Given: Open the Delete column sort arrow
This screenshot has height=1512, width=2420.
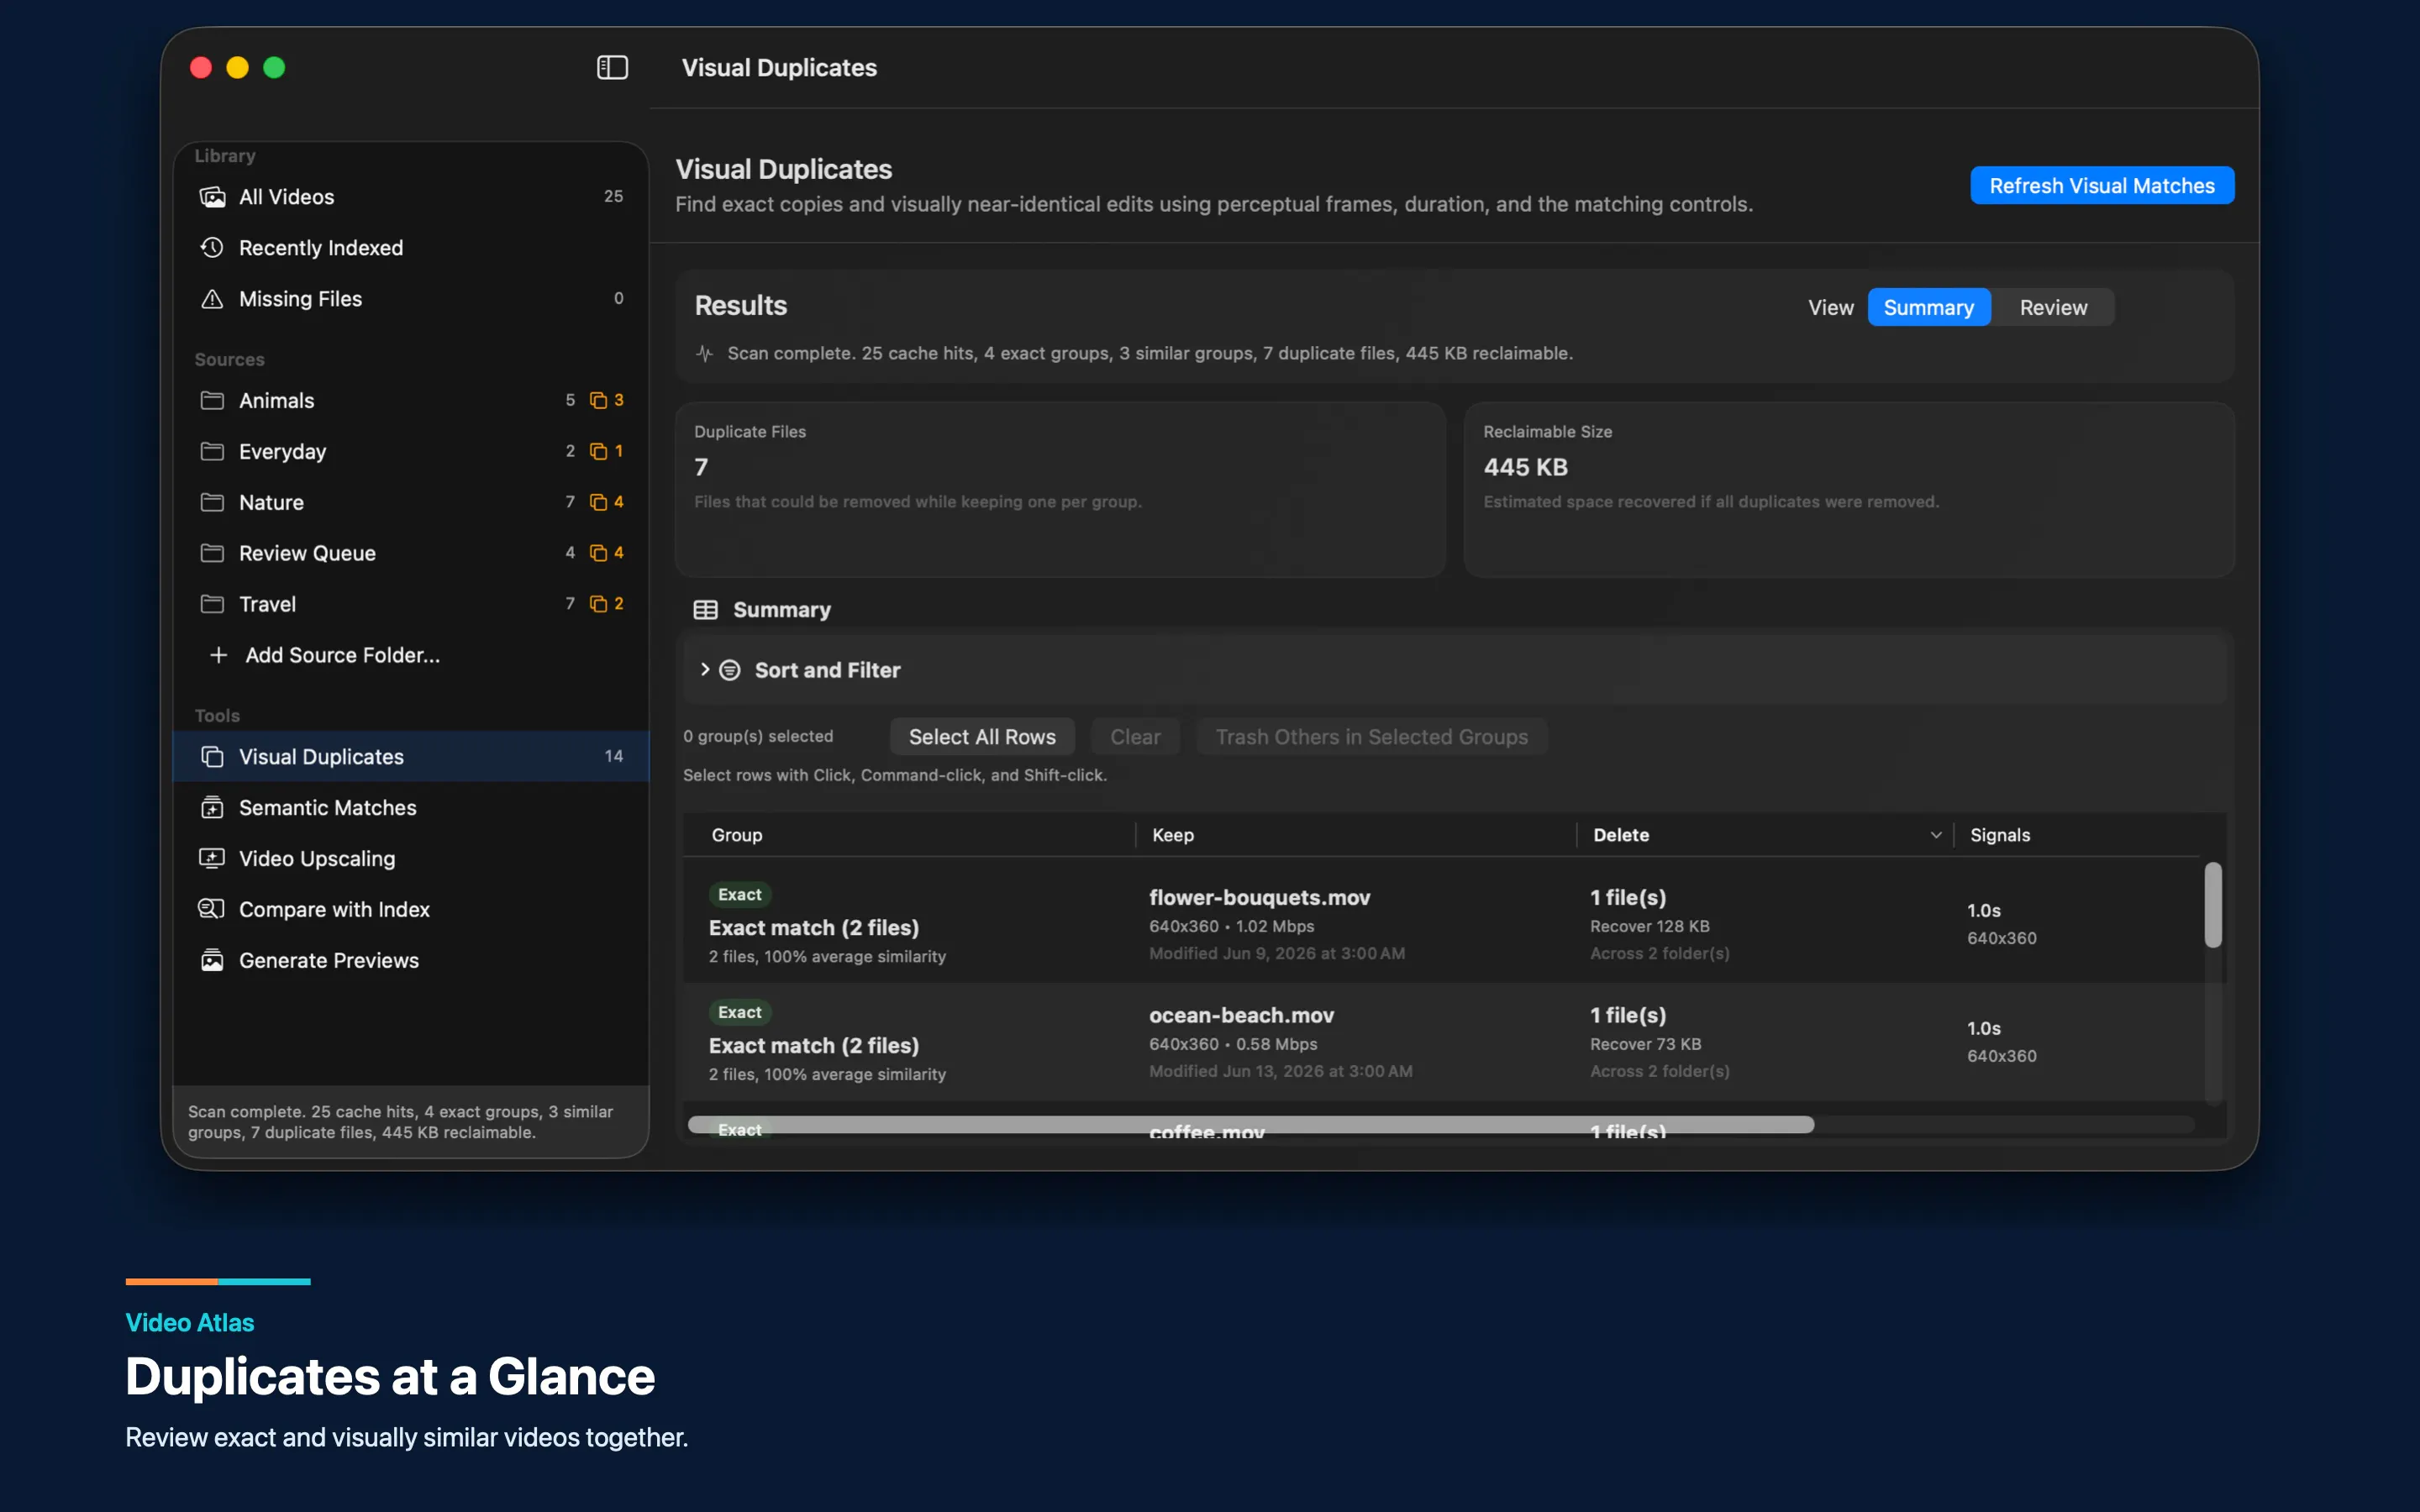Looking at the screenshot, I should (1936, 835).
